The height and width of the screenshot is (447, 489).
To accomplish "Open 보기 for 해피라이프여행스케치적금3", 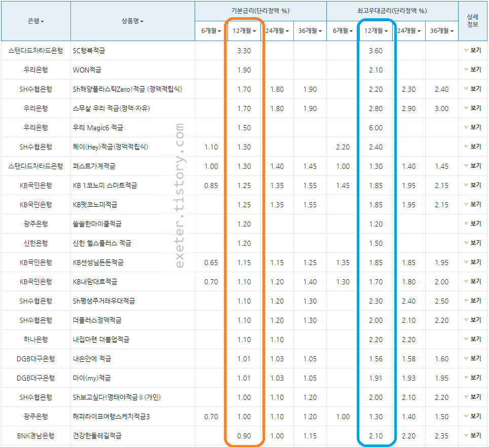I will 472,417.
